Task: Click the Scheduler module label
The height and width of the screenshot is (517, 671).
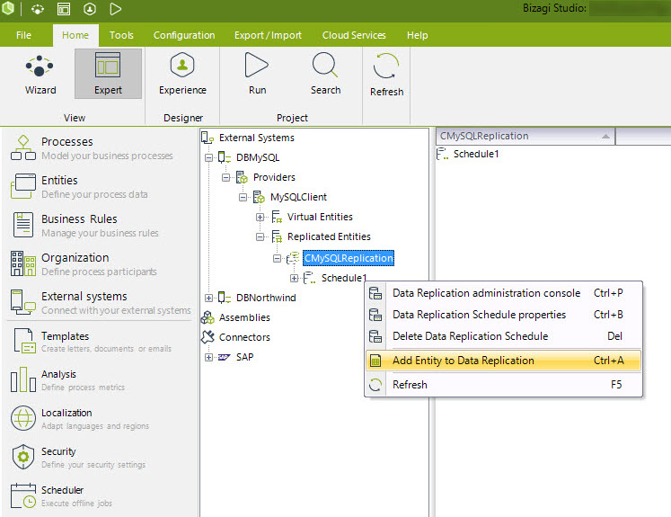Action: pyautogui.click(x=62, y=490)
